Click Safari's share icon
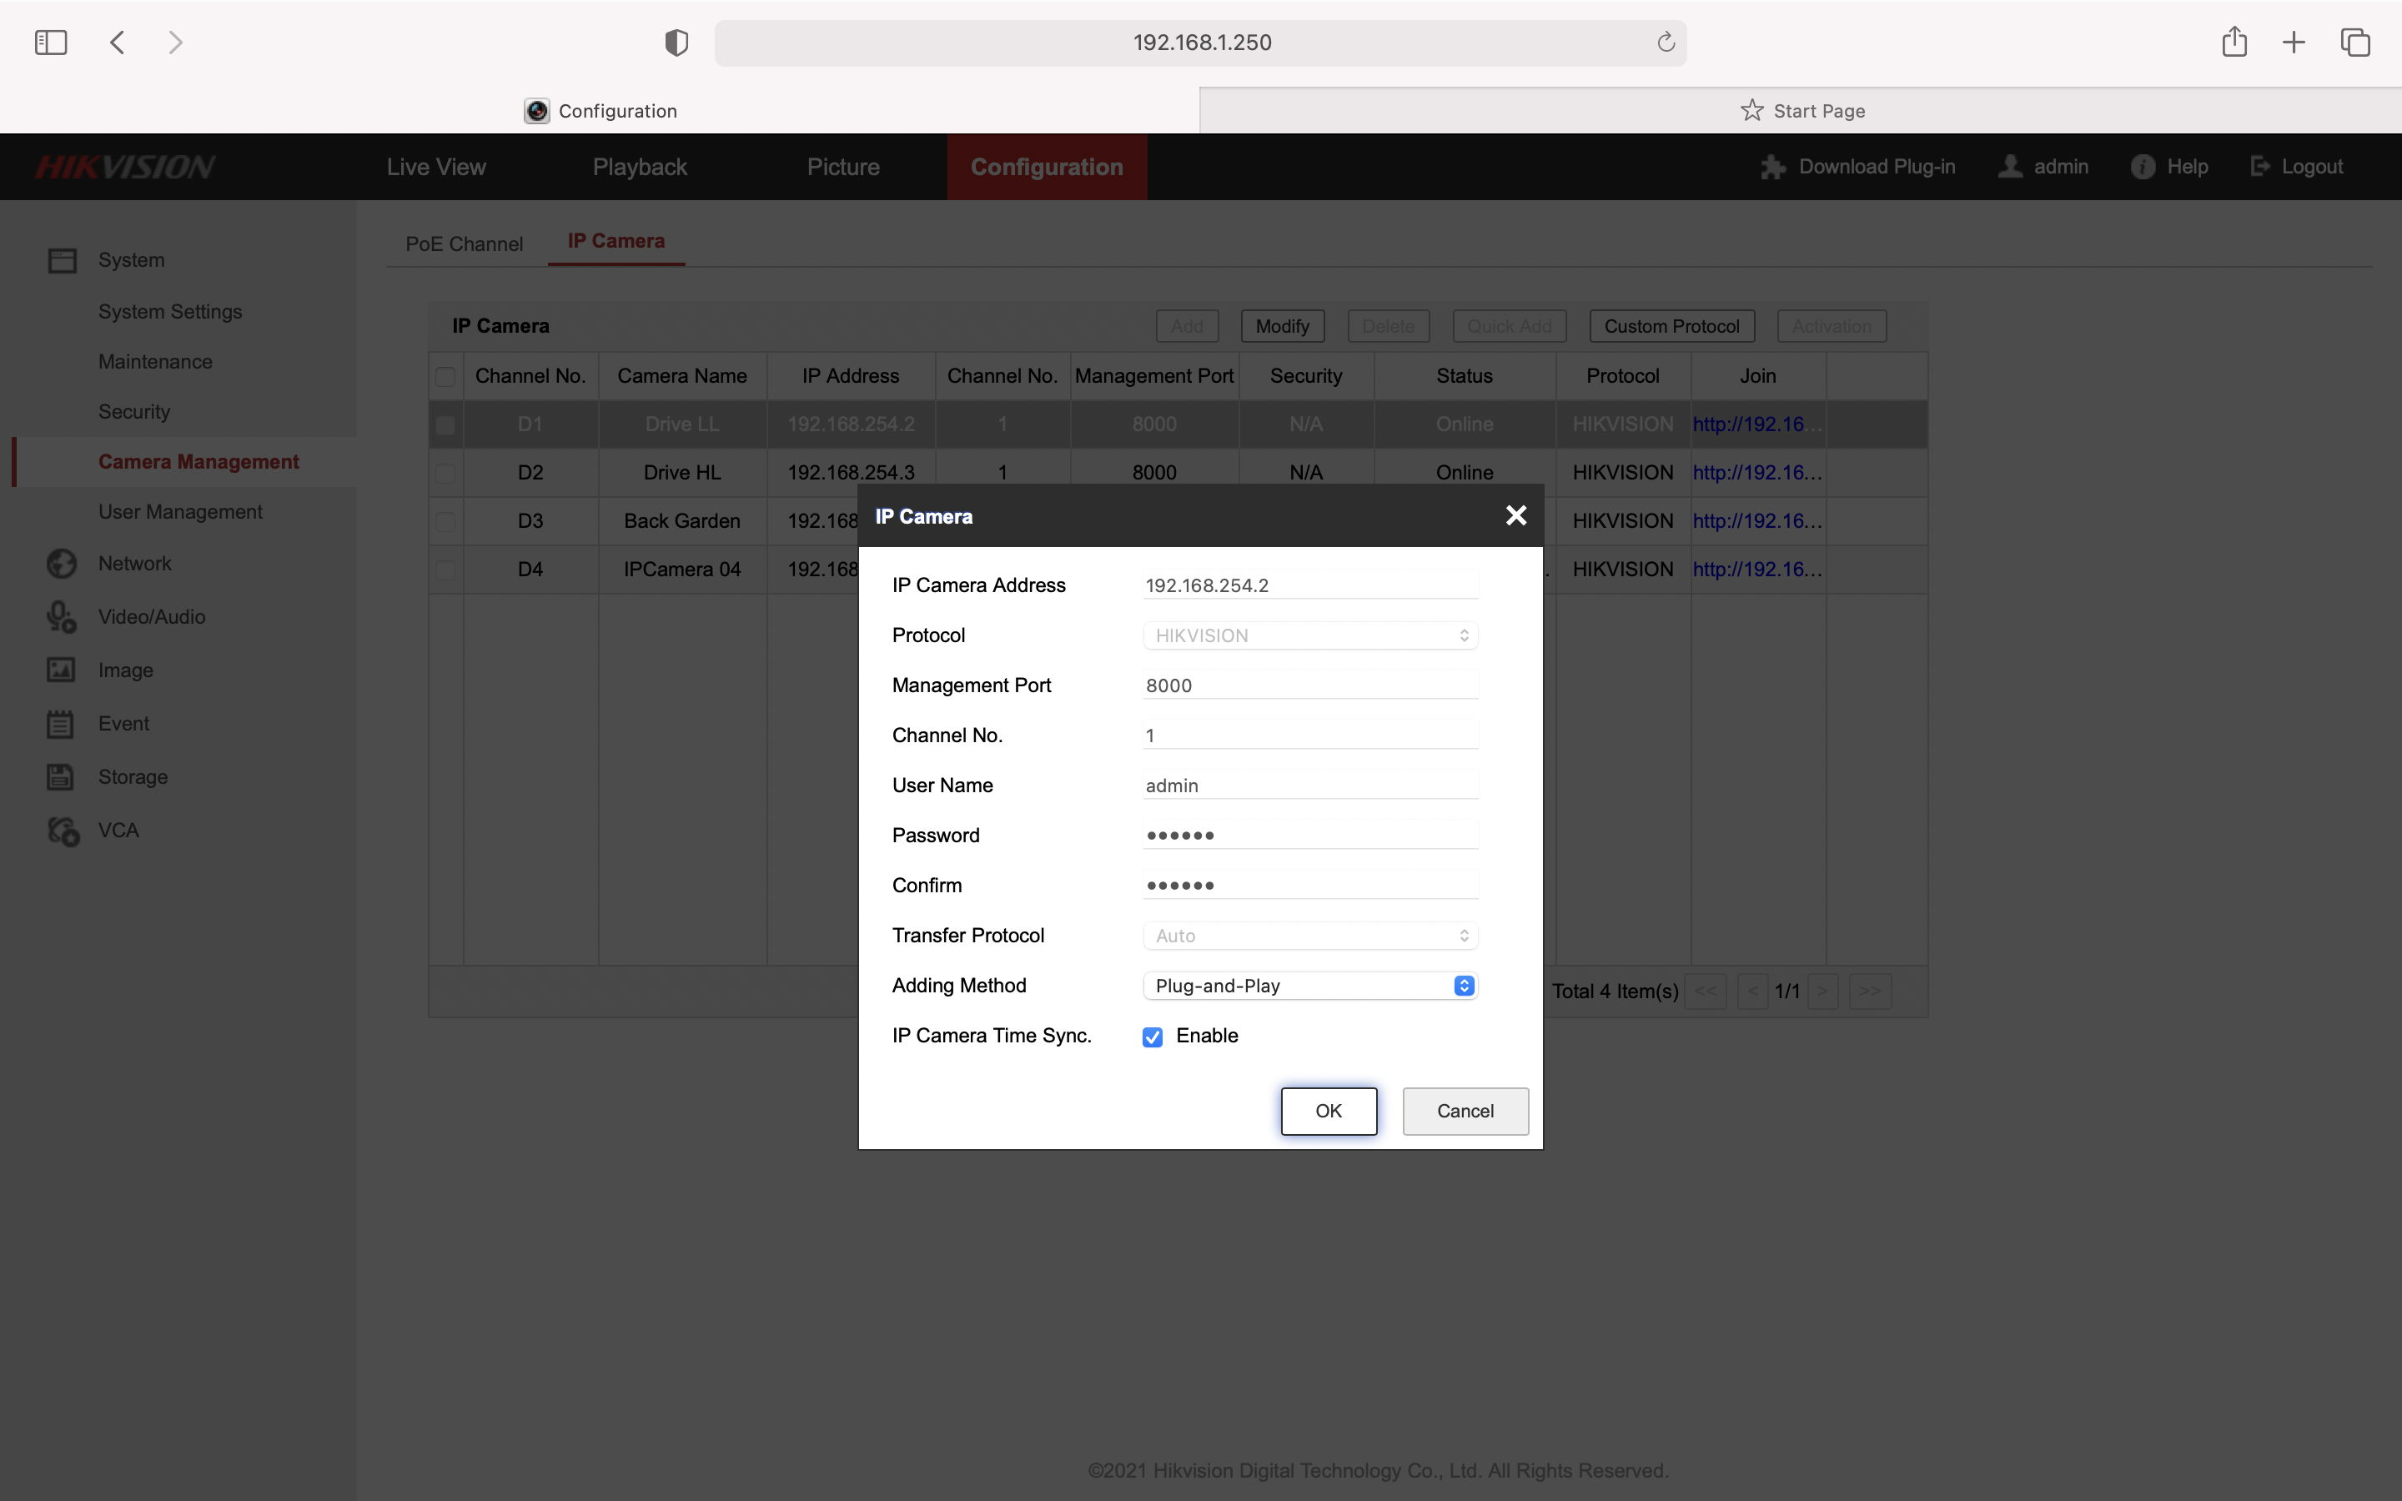This screenshot has height=1501, width=2402. 2234,42
